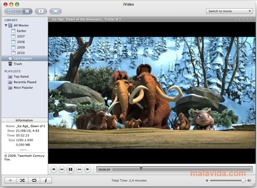Click the date value 21/09/10, 4:43
The height and width of the screenshot is (188, 257).
28,131
